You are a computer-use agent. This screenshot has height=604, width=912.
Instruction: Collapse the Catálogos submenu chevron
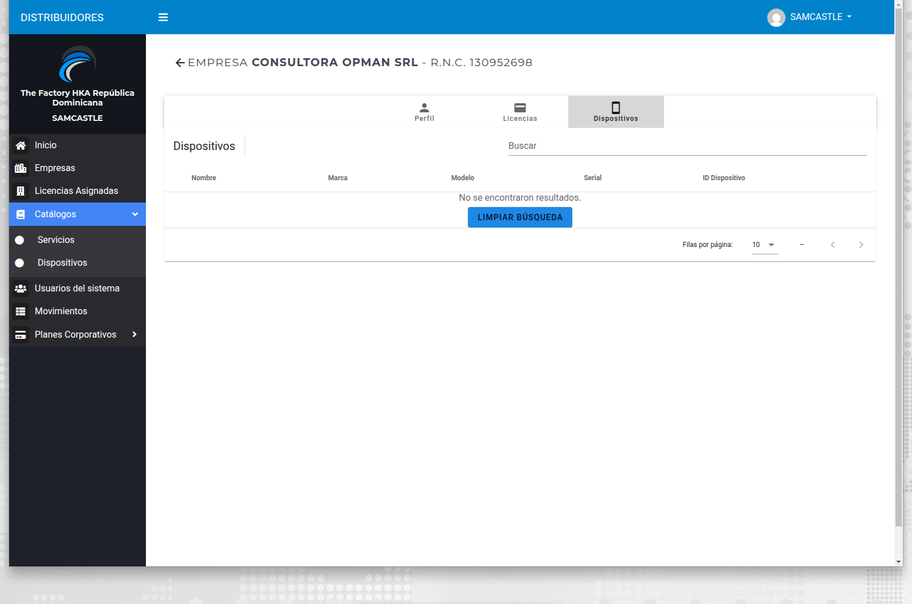[x=135, y=214]
